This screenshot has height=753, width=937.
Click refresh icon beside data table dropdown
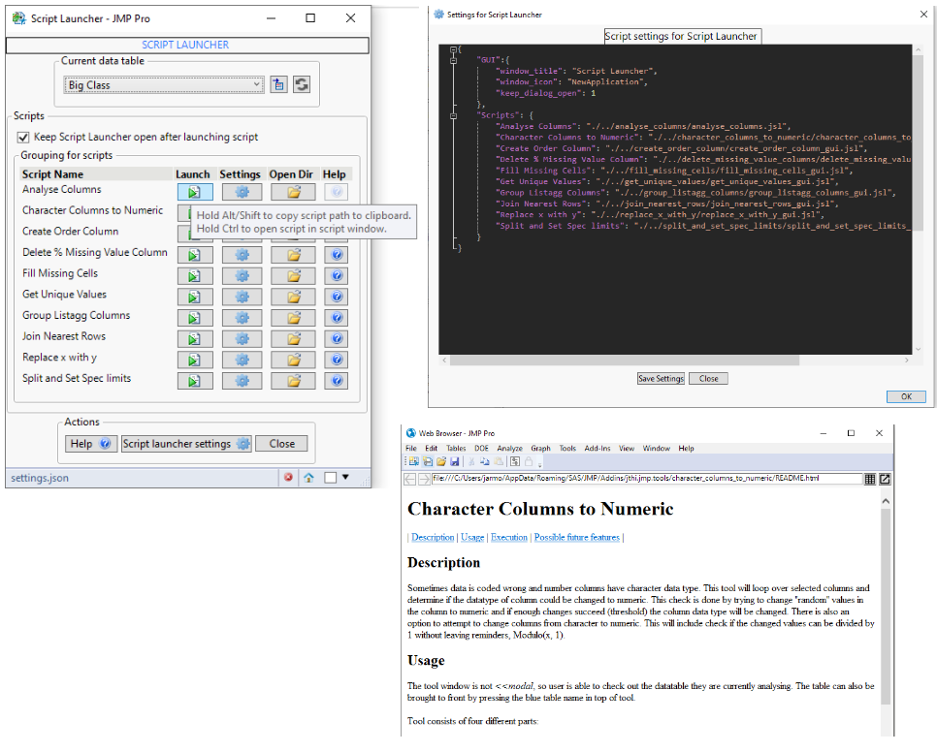tap(302, 85)
